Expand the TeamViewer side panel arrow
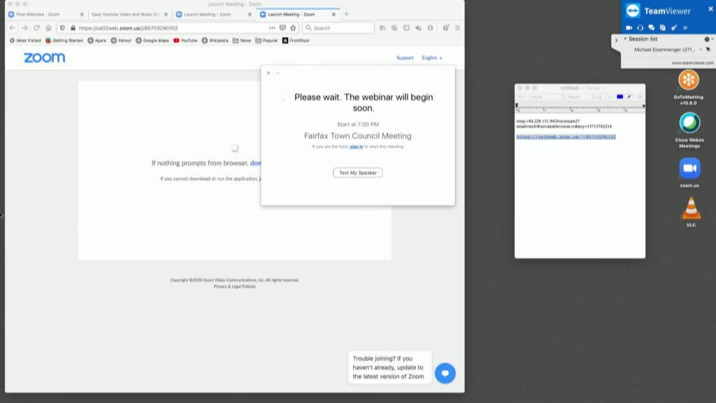Image resolution: width=716 pixels, height=403 pixels. coord(616,41)
